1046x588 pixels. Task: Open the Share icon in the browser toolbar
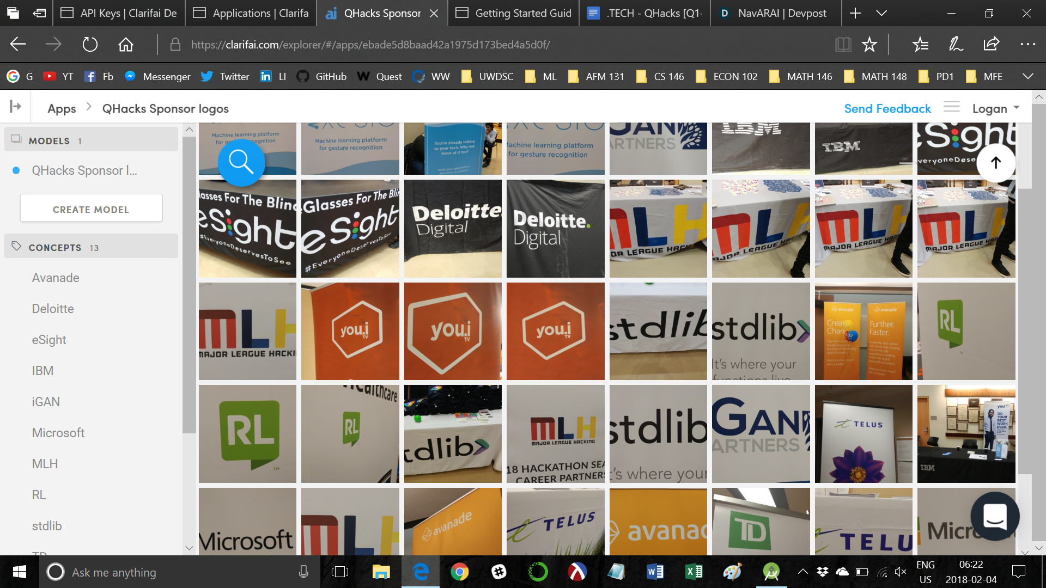click(x=992, y=44)
